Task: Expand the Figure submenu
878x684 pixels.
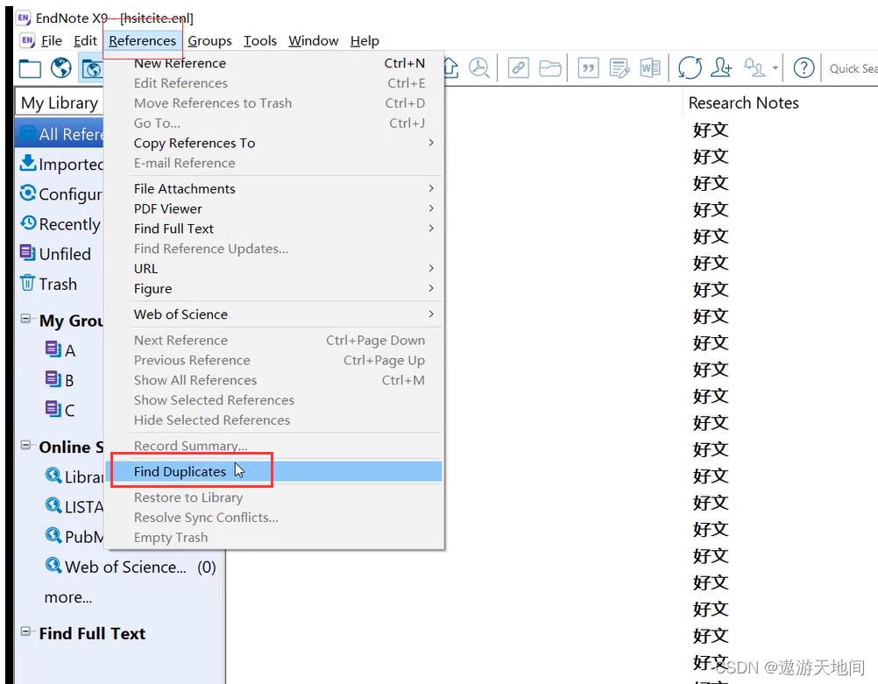Action: coord(430,288)
